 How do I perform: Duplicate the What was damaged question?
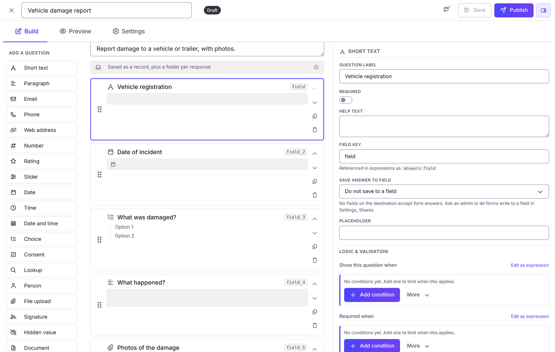click(x=315, y=247)
